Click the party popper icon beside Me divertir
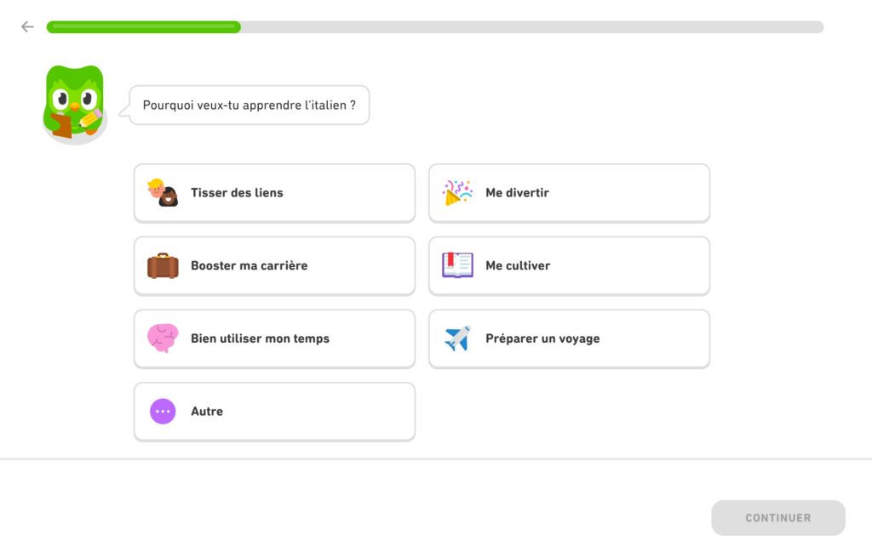 (x=456, y=193)
